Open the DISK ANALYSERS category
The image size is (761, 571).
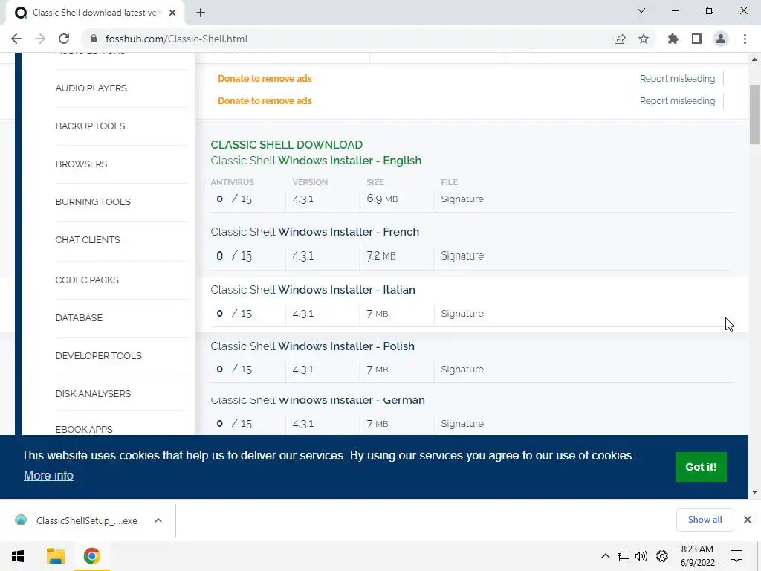click(x=93, y=394)
